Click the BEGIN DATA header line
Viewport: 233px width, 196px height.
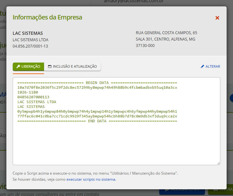tap(97, 83)
